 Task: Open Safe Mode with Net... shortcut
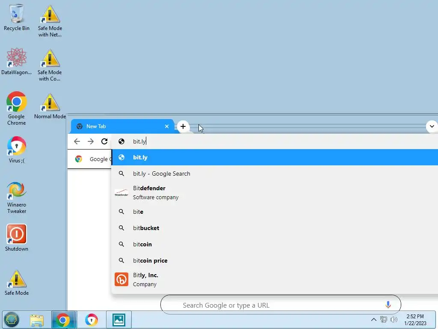(x=50, y=21)
